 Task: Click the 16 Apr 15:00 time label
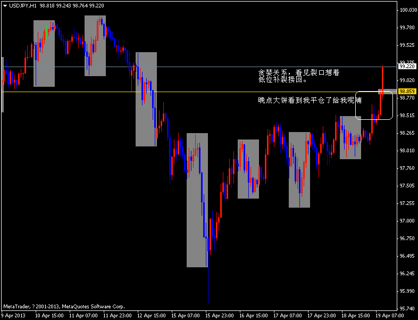[x=254, y=315]
